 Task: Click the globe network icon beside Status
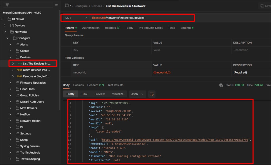click(221, 85)
